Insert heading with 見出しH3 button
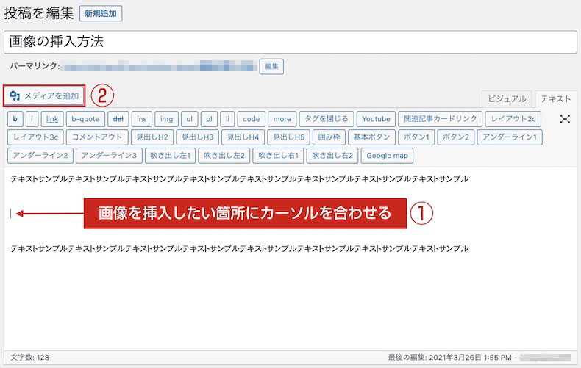Viewport: 581px width, 368px height. pos(198,137)
